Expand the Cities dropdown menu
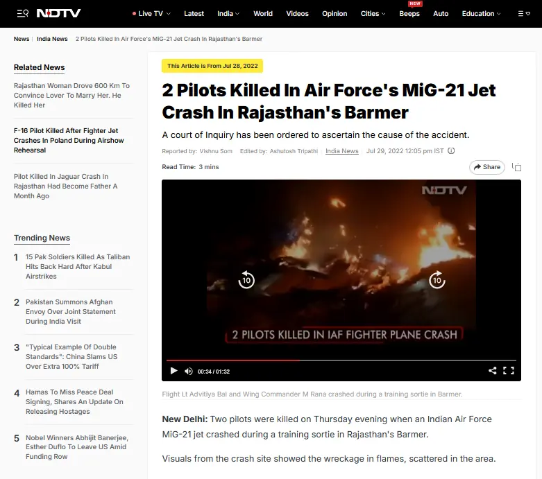Screen dimensions: 542x479 373,13
